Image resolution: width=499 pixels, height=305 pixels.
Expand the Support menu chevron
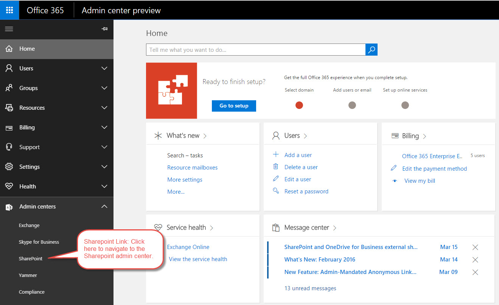point(104,147)
